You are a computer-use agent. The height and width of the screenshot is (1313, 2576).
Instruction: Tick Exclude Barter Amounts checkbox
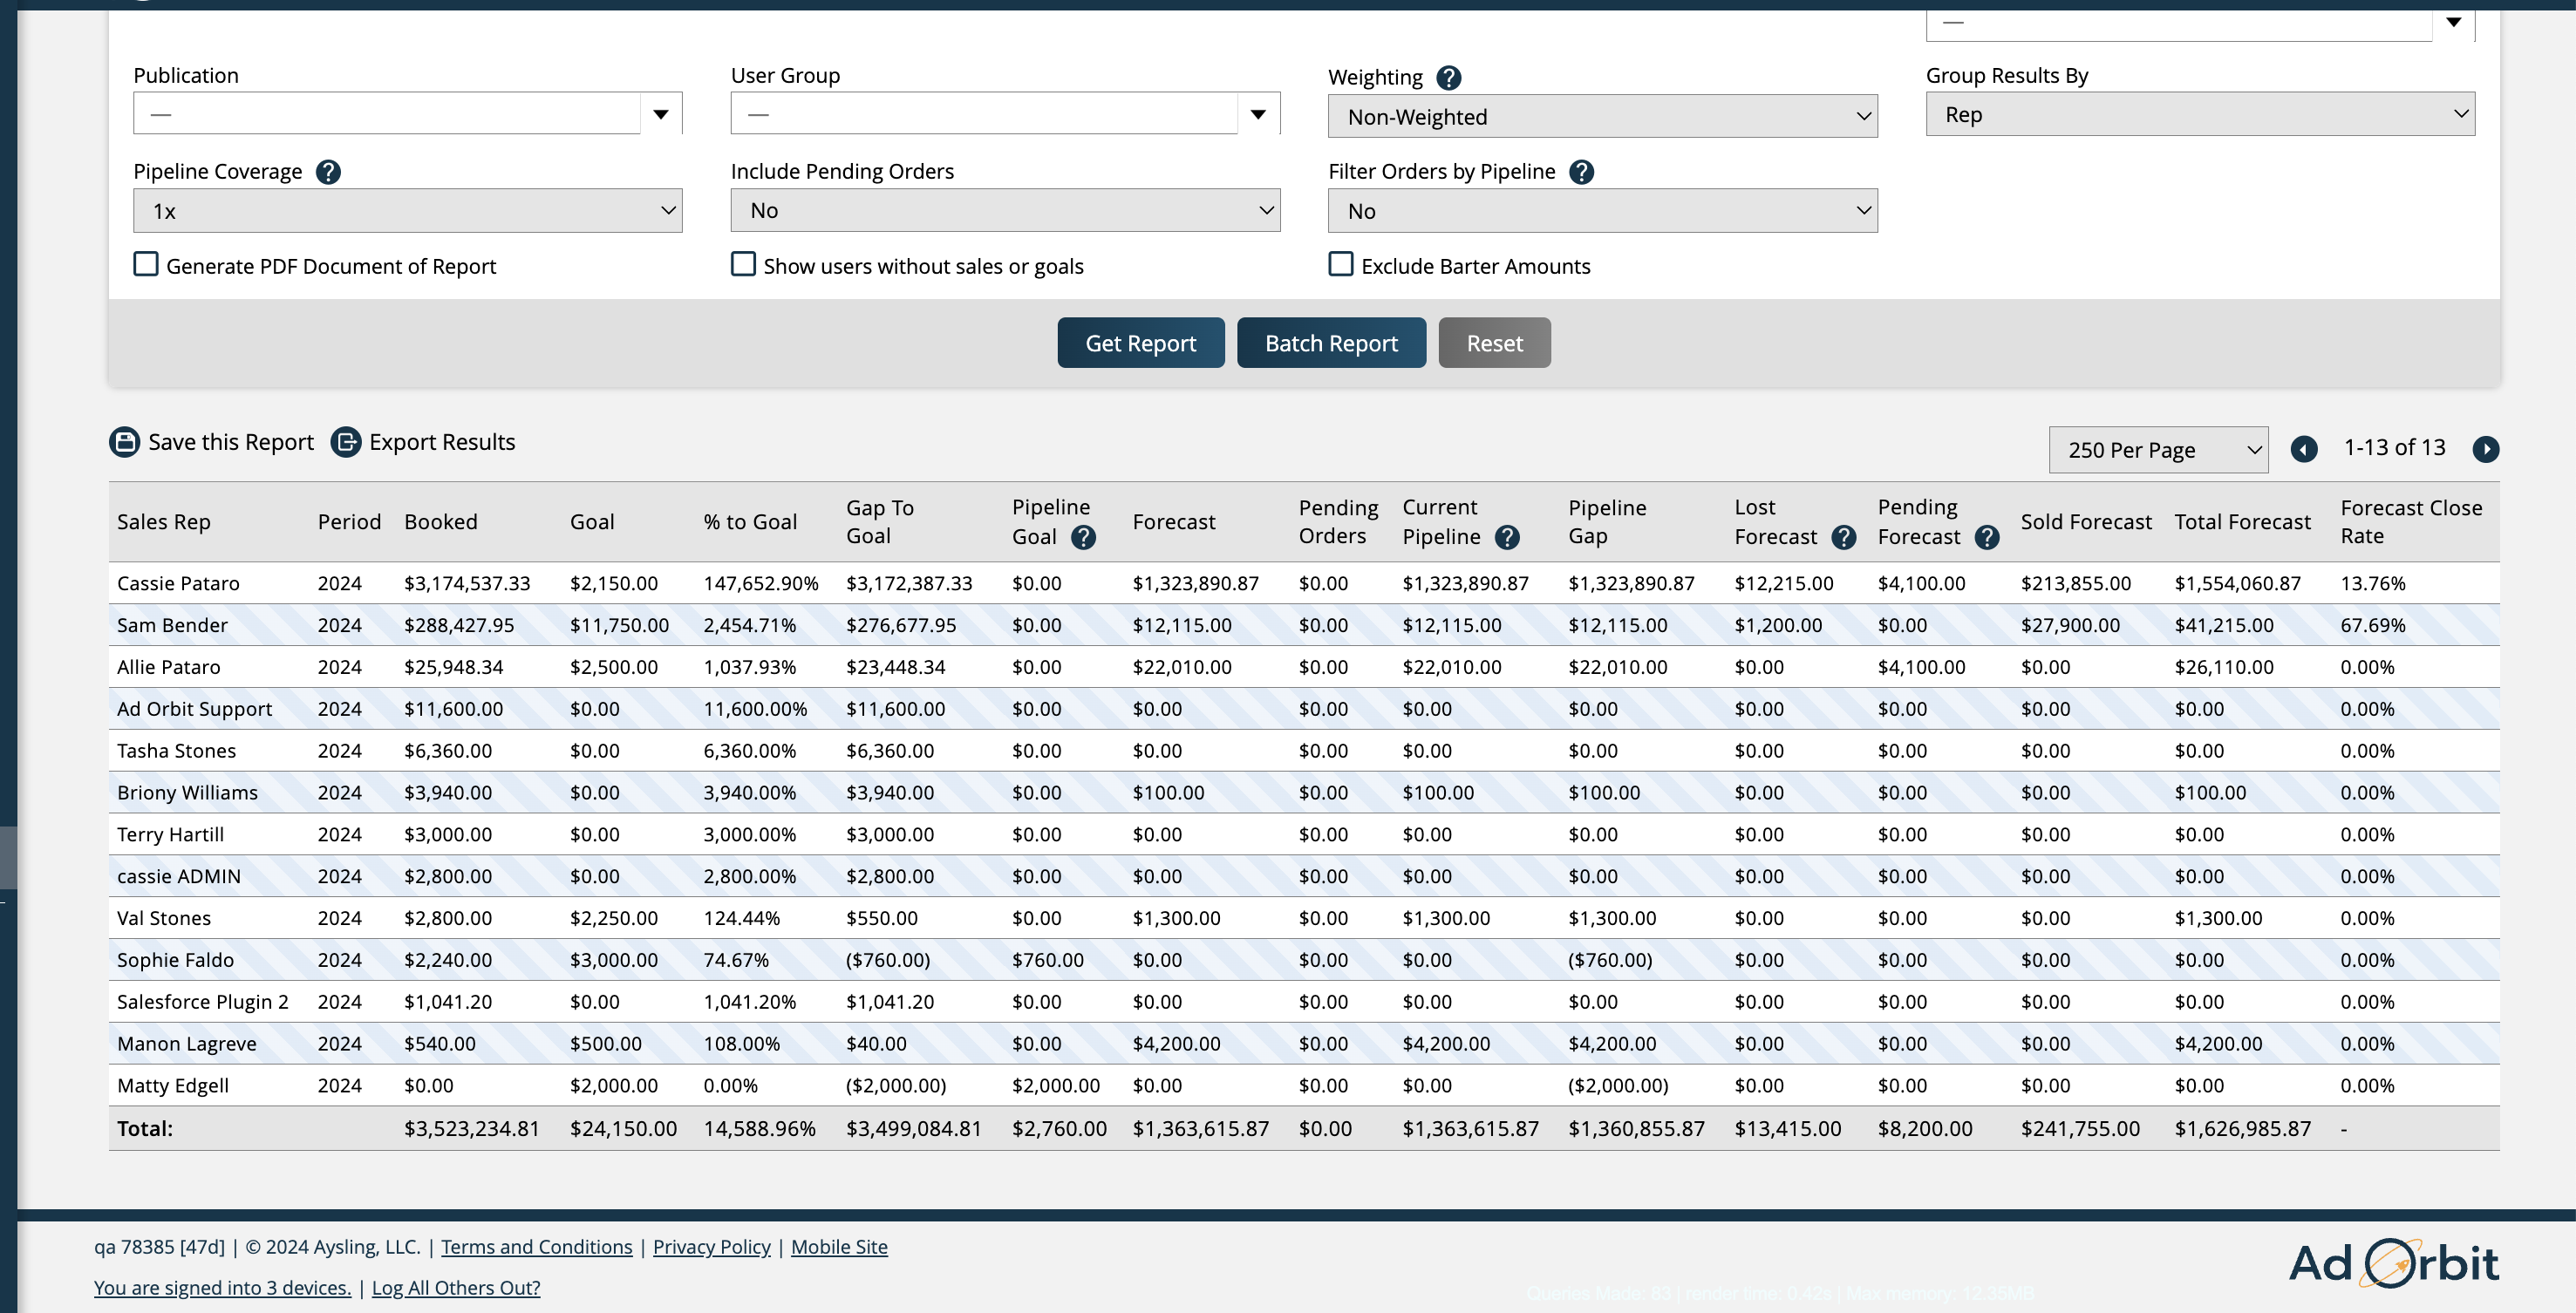[1341, 264]
